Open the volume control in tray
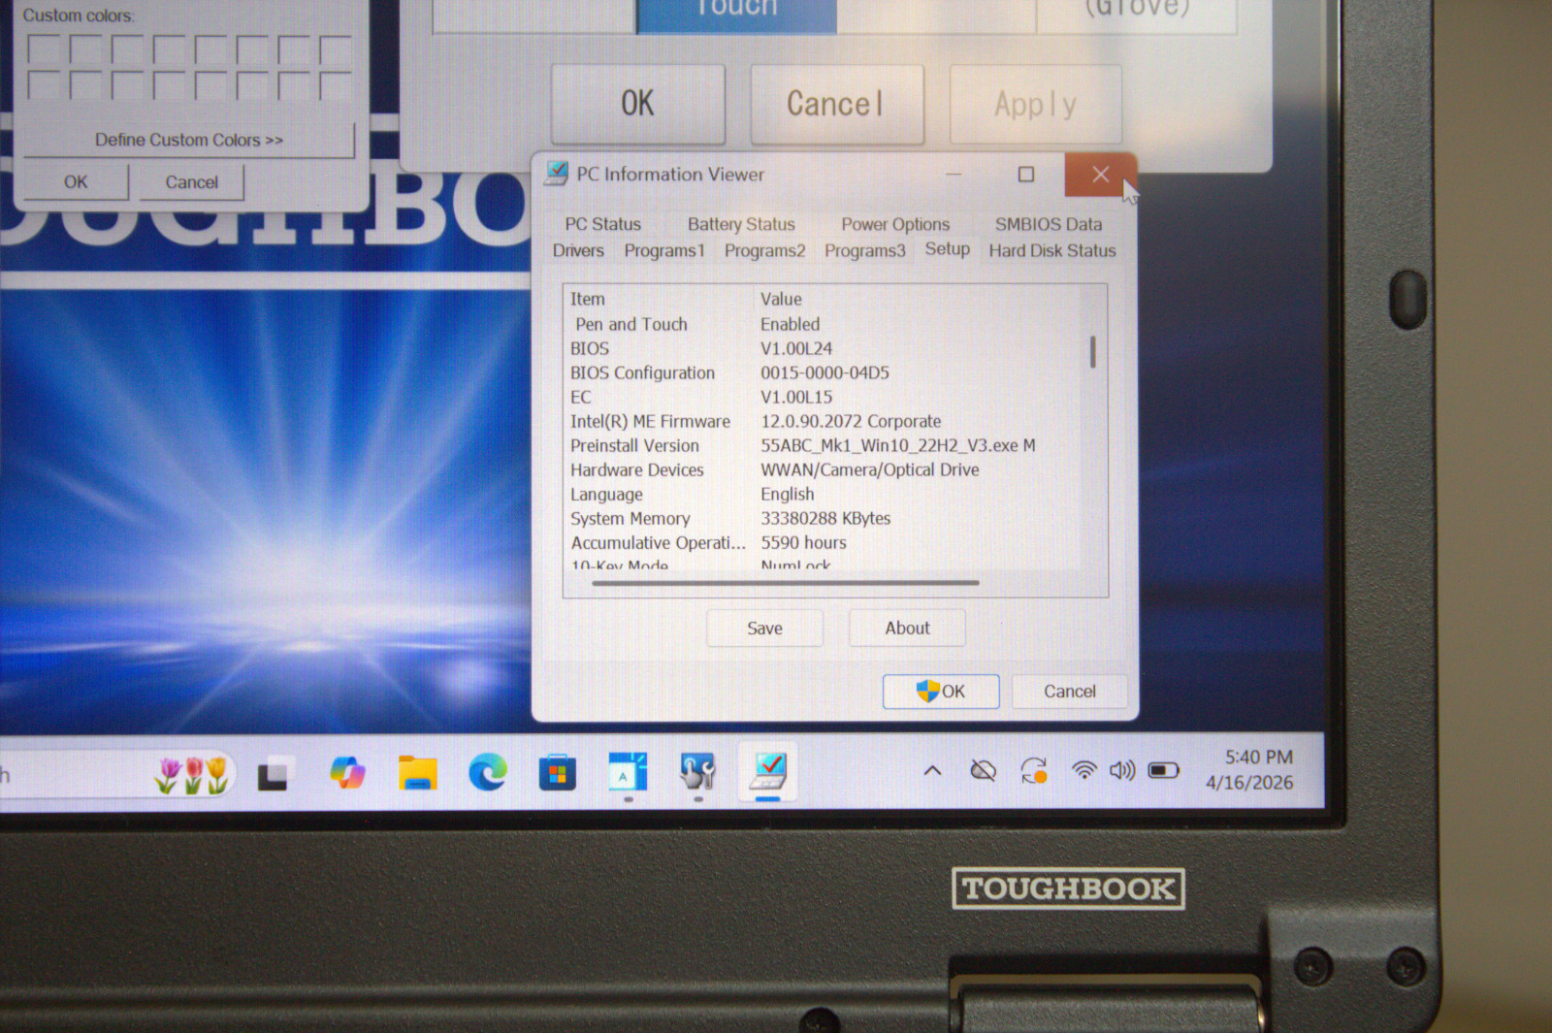The height and width of the screenshot is (1033, 1552). [x=1122, y=770]
